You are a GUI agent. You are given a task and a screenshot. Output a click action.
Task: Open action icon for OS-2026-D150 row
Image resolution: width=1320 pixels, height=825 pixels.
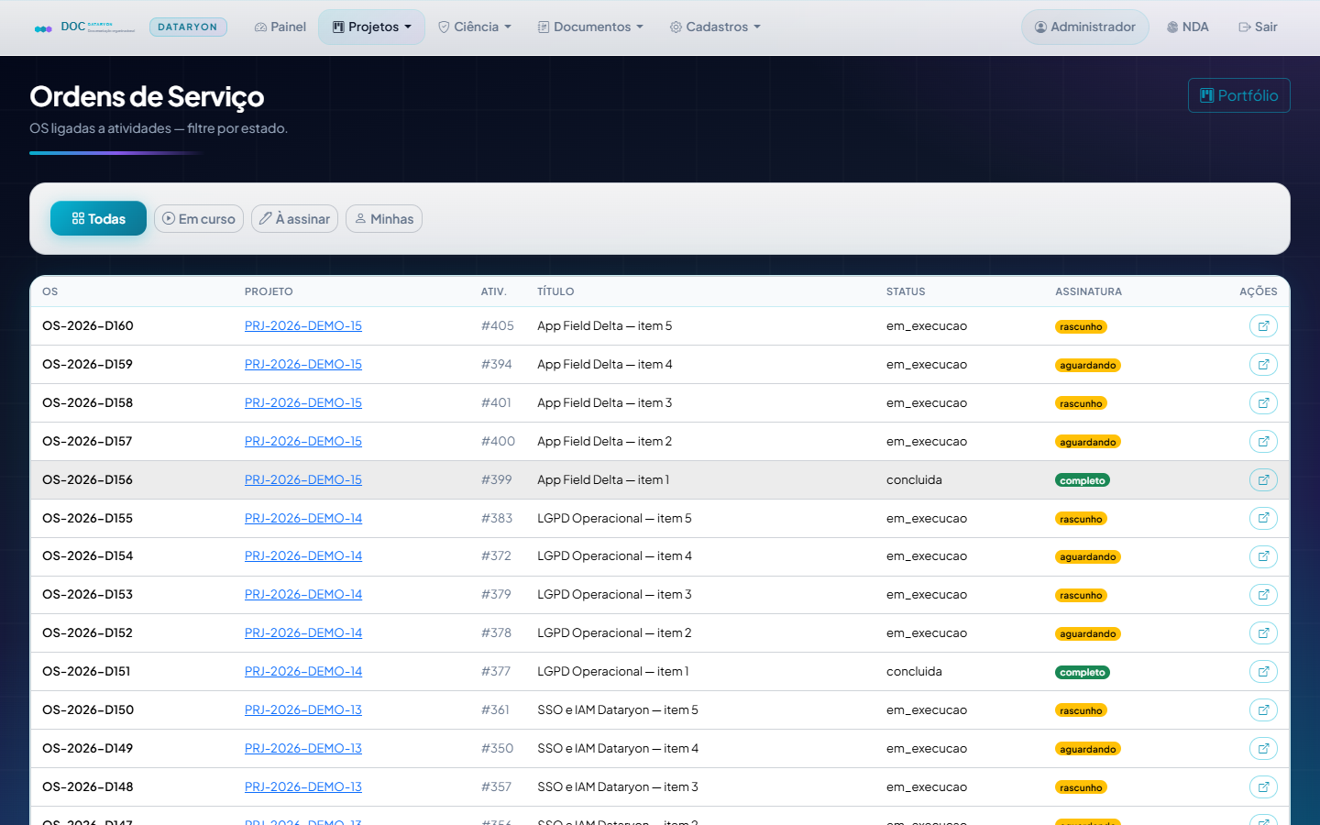1263,710
